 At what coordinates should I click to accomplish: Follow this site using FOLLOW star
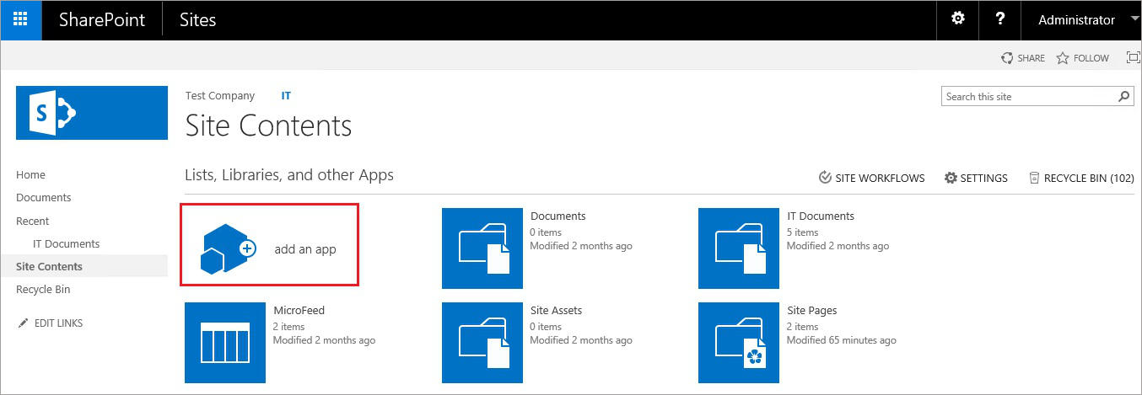[x=1083, y=58]
